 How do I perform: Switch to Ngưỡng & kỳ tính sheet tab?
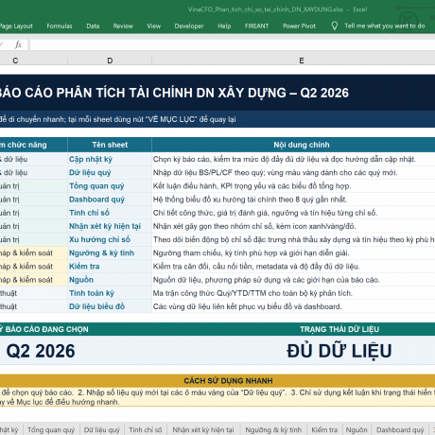point(273,430)
